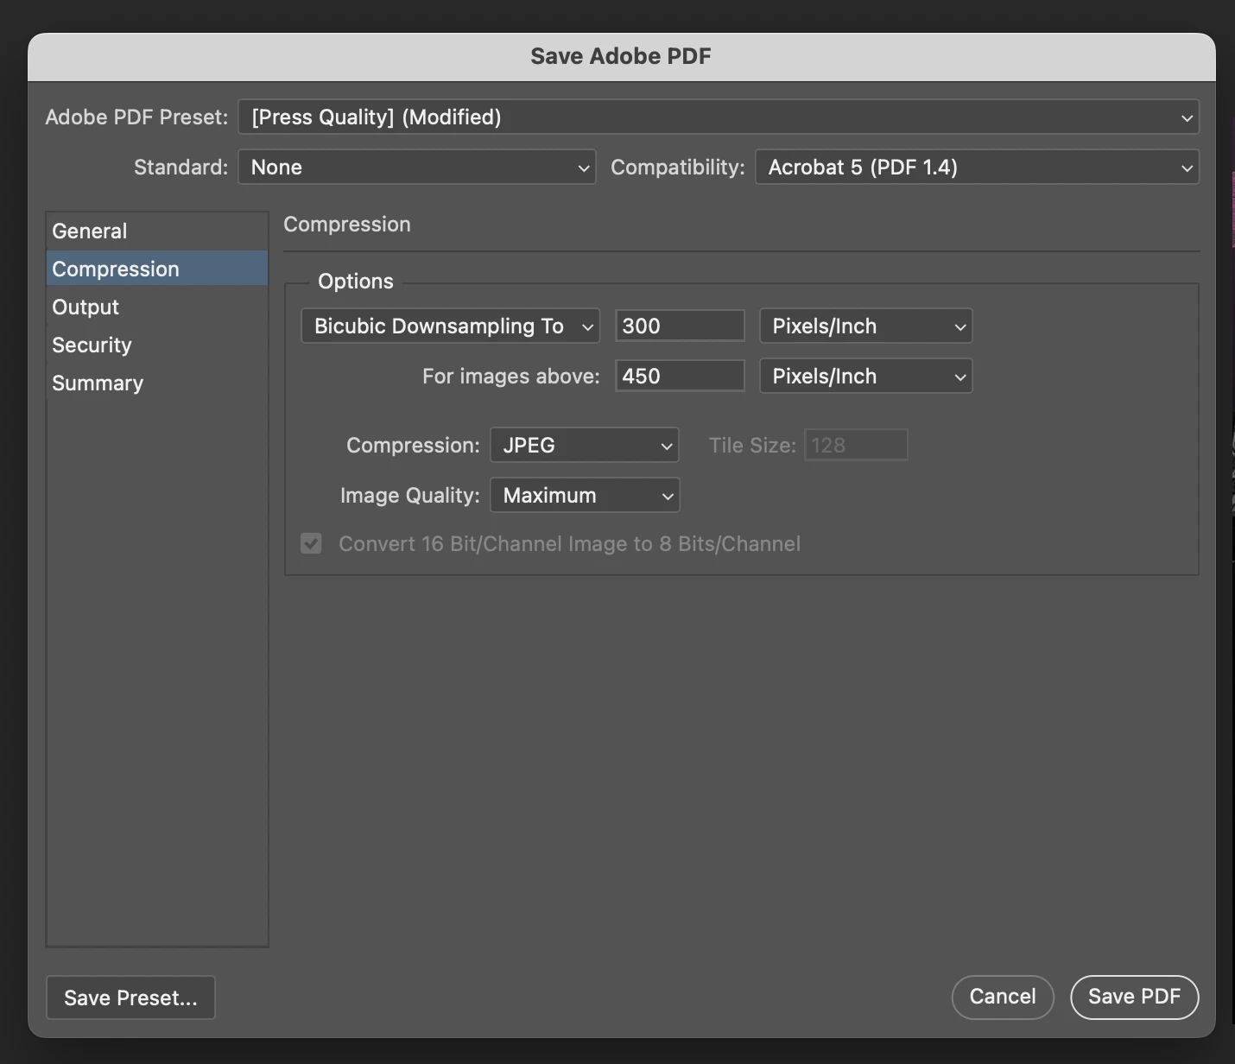Select the Compression category in sidebar
1235x1064 pixels.
pos(157,269)
